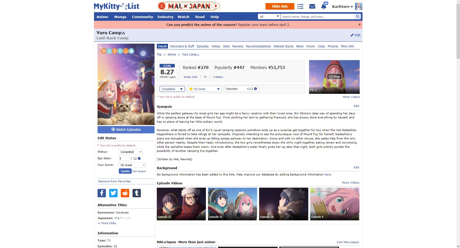460x248 pixels.
Task: Open the Your Score select in sidebar
Action: (x=132, y=165)
